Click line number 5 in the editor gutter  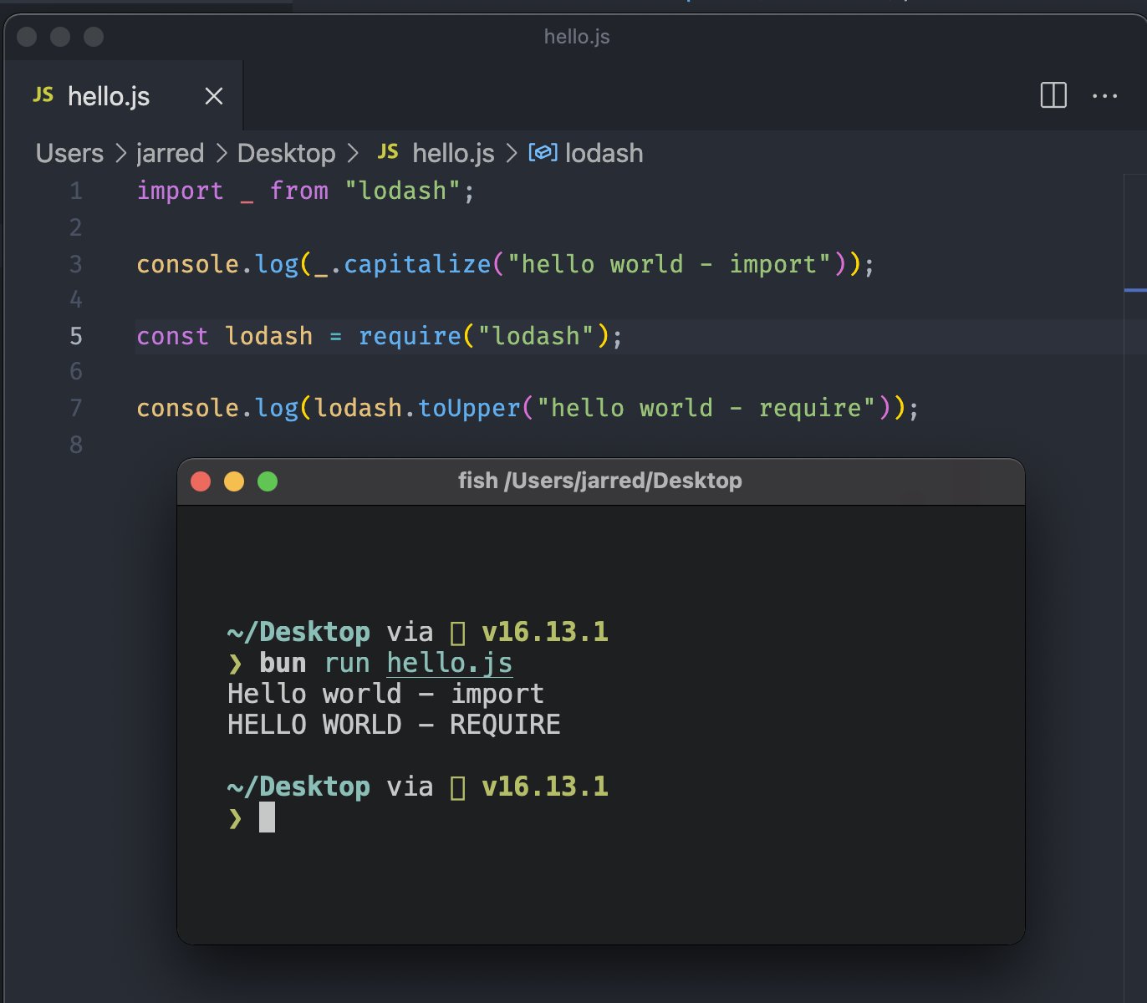(x=75, y=336)
